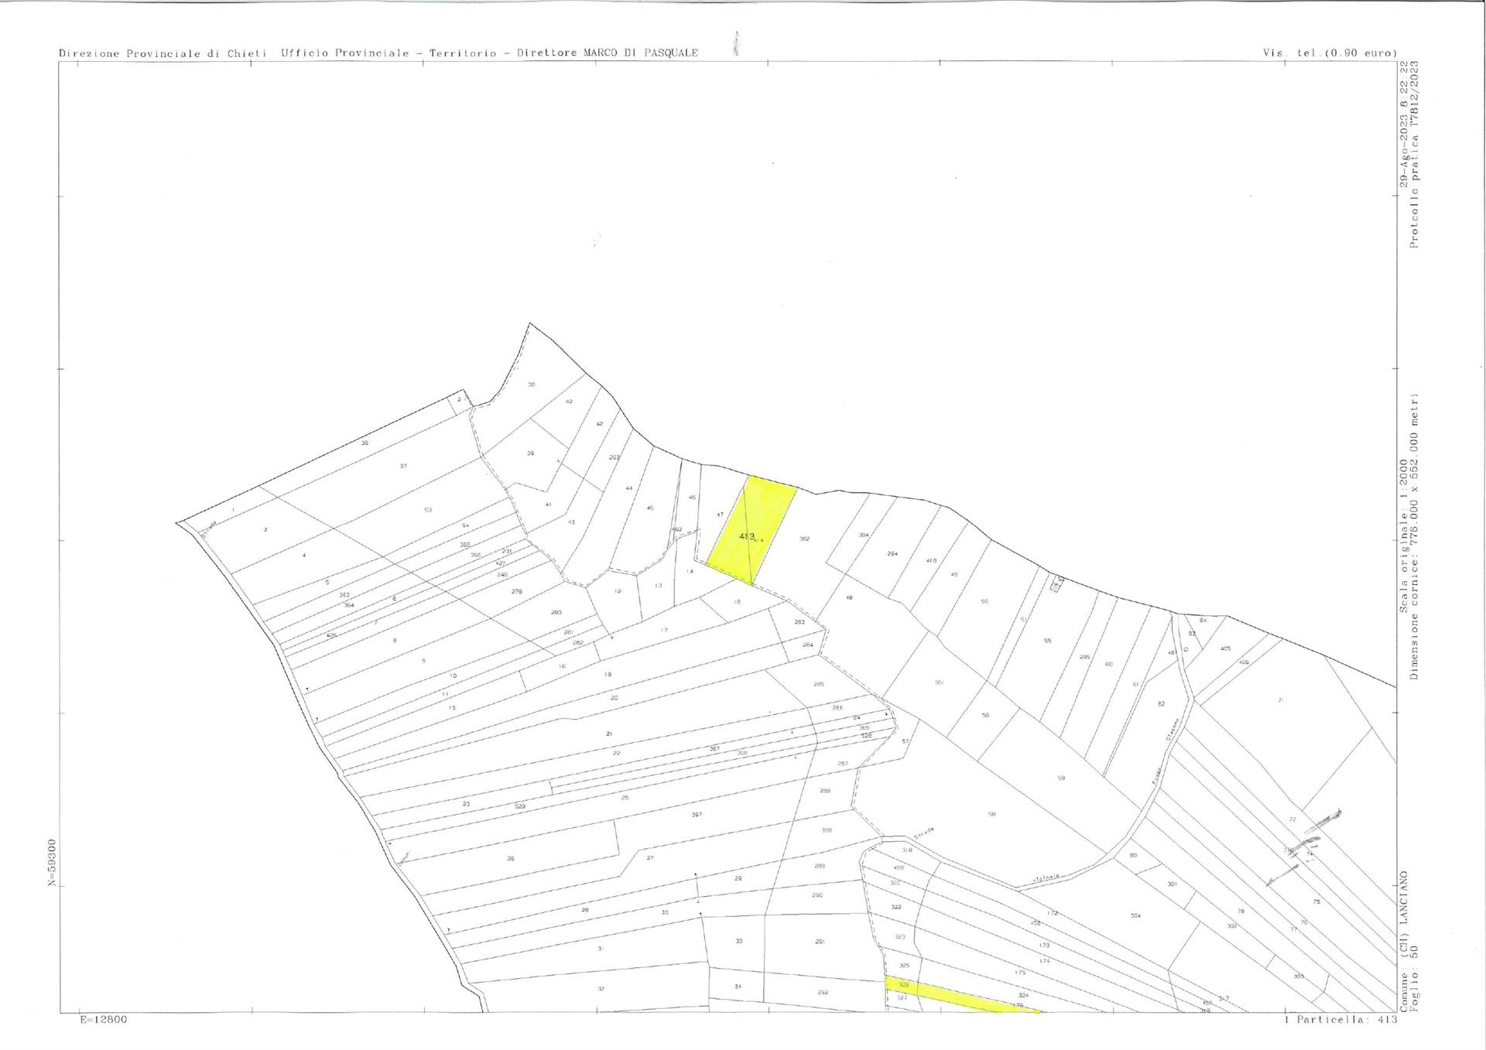Viewport: 1486px width, 1050px height.
Task: Click parcel label 19
Action: click(x=608, y=675)
